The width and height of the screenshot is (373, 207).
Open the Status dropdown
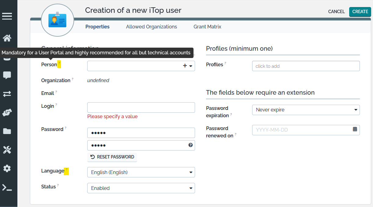(x=141, y=188)
